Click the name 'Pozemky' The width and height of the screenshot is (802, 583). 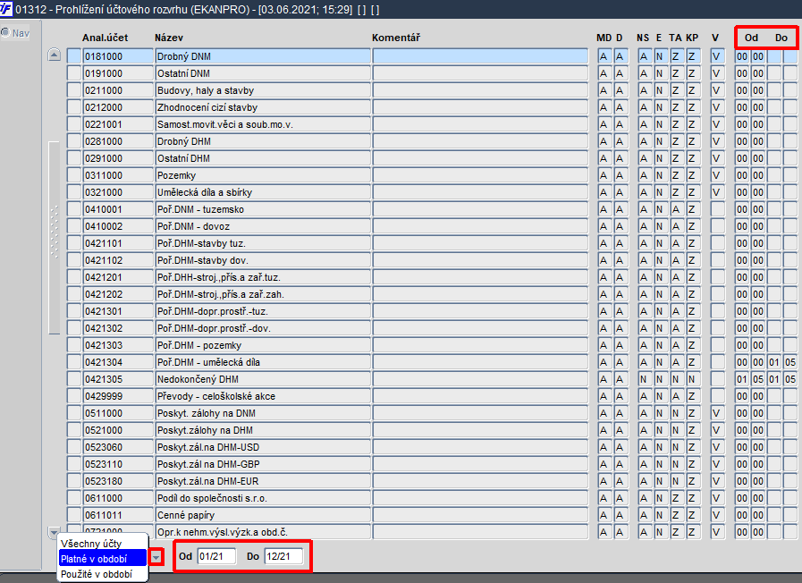263,175
